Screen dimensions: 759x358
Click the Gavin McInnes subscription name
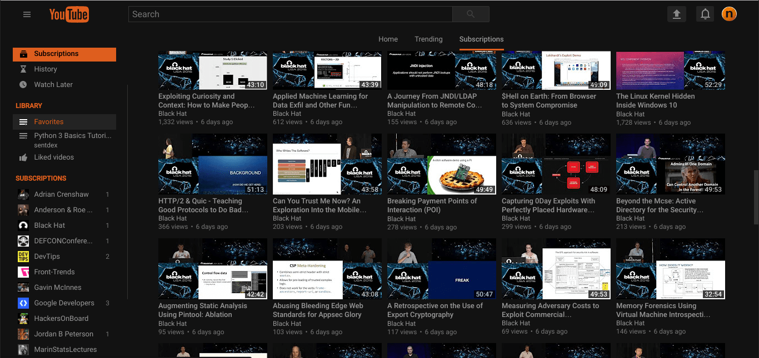tap(58, 288)
